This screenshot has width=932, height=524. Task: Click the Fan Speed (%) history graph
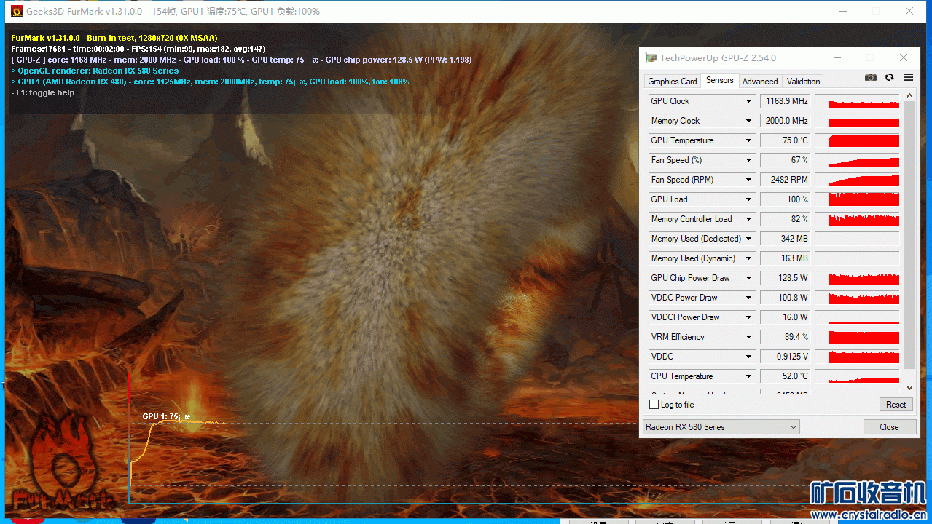click(x=857, y=160)
